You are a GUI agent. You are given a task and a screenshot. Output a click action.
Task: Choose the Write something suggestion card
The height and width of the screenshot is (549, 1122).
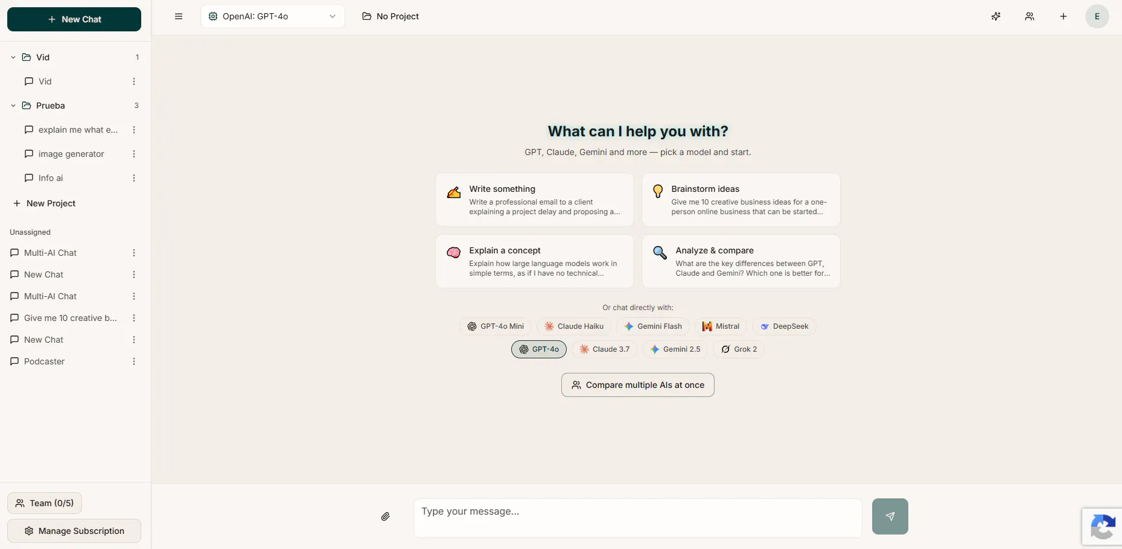[x=535, y=200]
